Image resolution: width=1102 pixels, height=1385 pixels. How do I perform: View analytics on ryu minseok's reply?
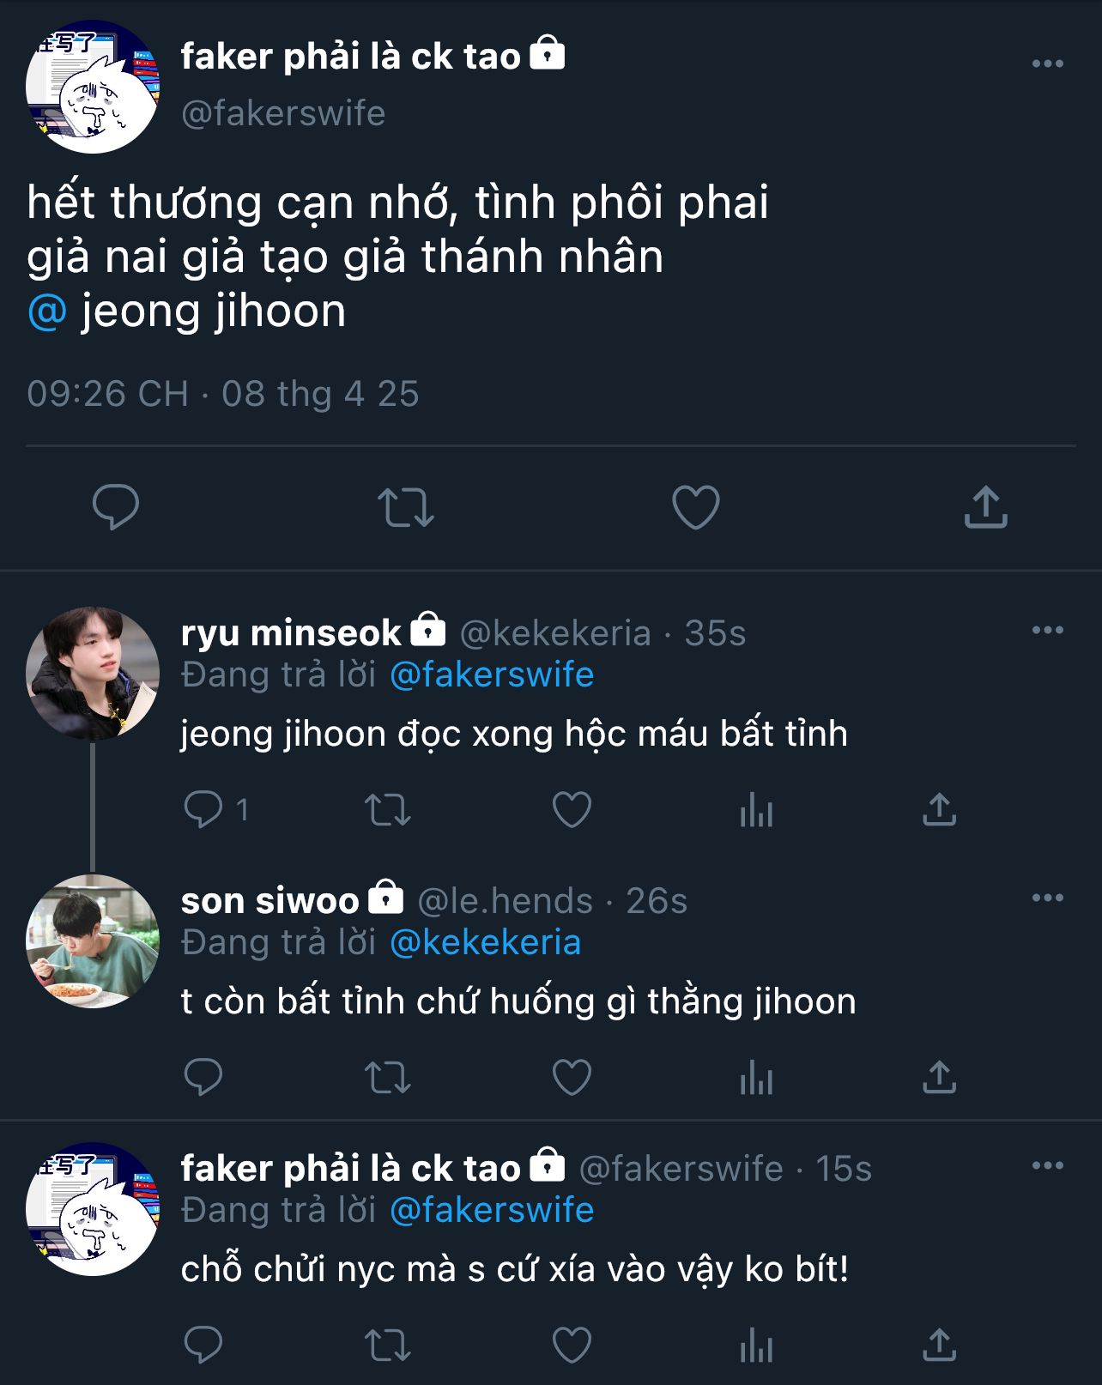click(756, 809)
